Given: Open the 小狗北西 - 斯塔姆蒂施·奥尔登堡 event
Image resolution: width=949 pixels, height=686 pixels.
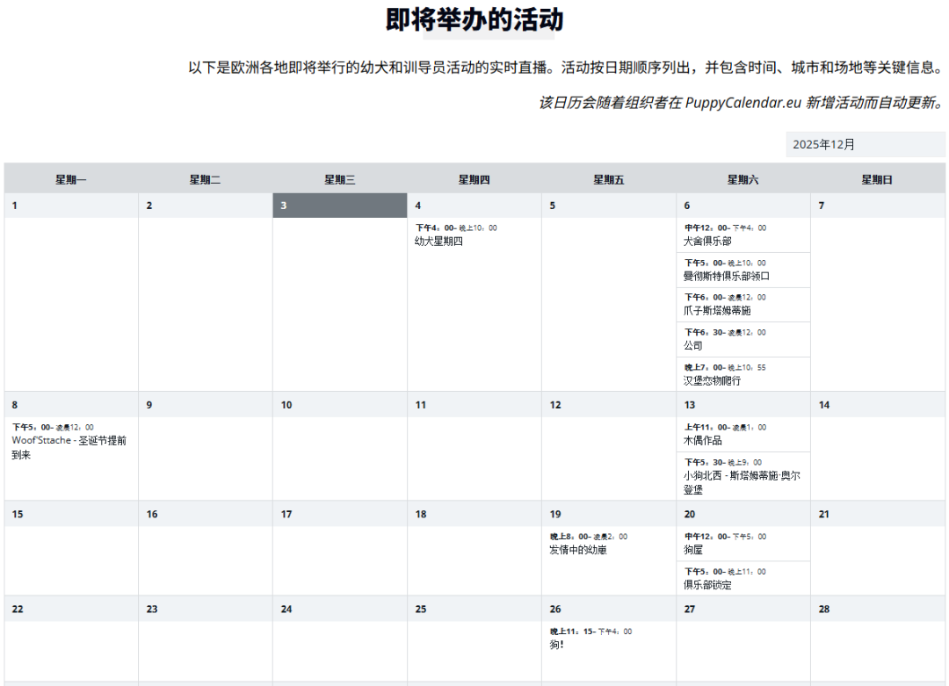Looking at the screenshot, I should [742, 483].
